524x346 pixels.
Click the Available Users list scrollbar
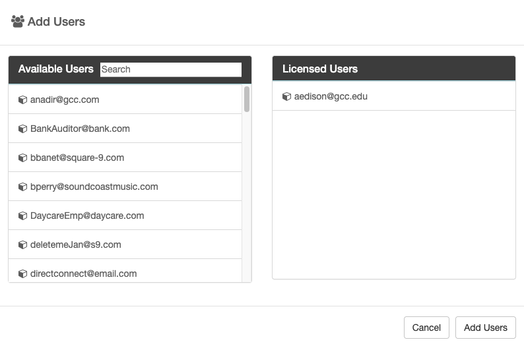tap(247, 100)
